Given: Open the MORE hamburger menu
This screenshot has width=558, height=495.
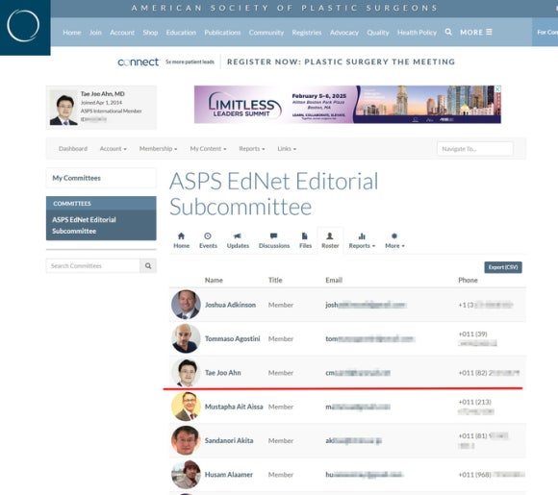Looking at the screenshot, I should 476,33.
